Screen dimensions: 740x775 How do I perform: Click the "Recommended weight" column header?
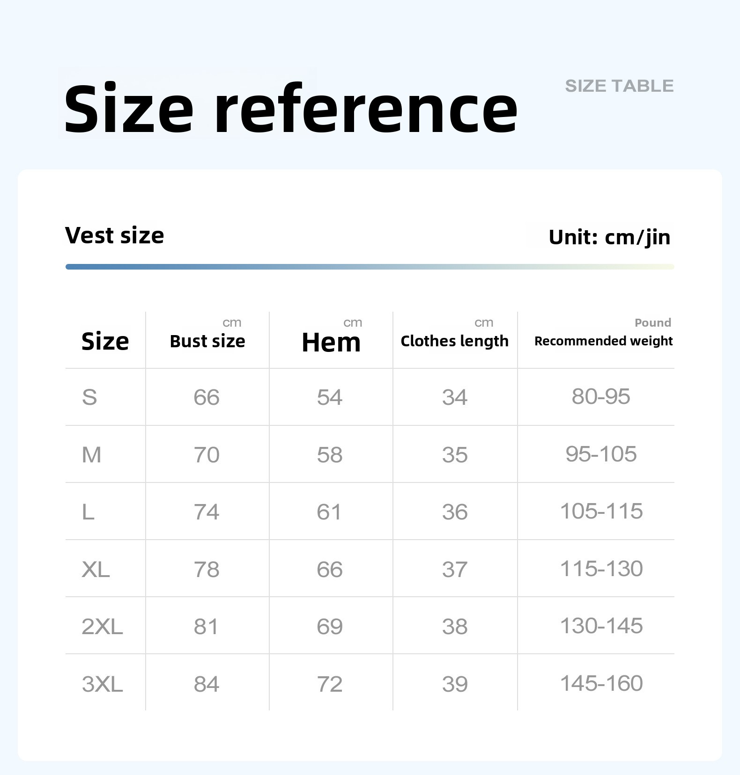click(603, 341)
